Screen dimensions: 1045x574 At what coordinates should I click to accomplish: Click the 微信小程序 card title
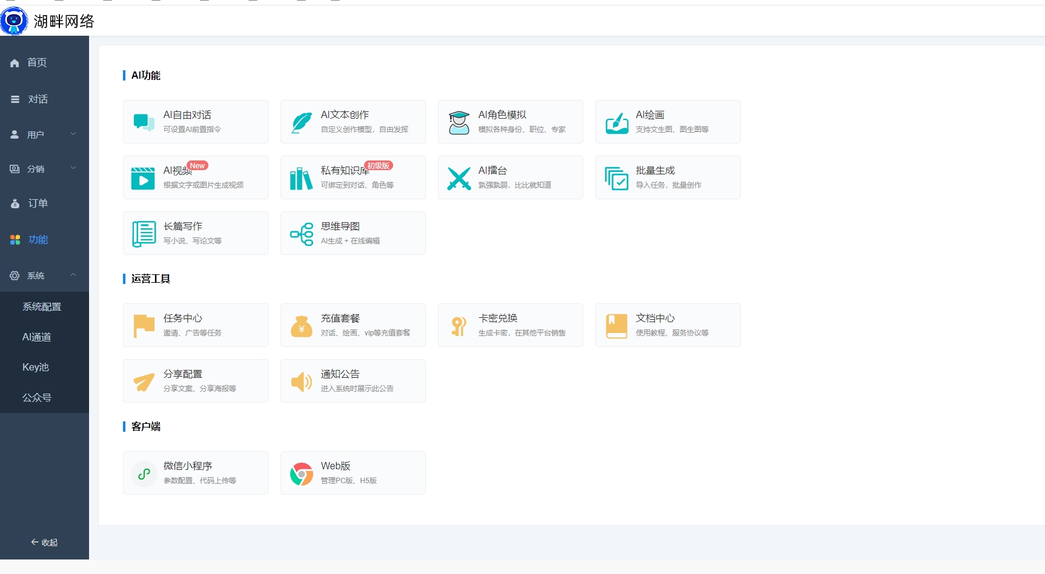[187, 466]
